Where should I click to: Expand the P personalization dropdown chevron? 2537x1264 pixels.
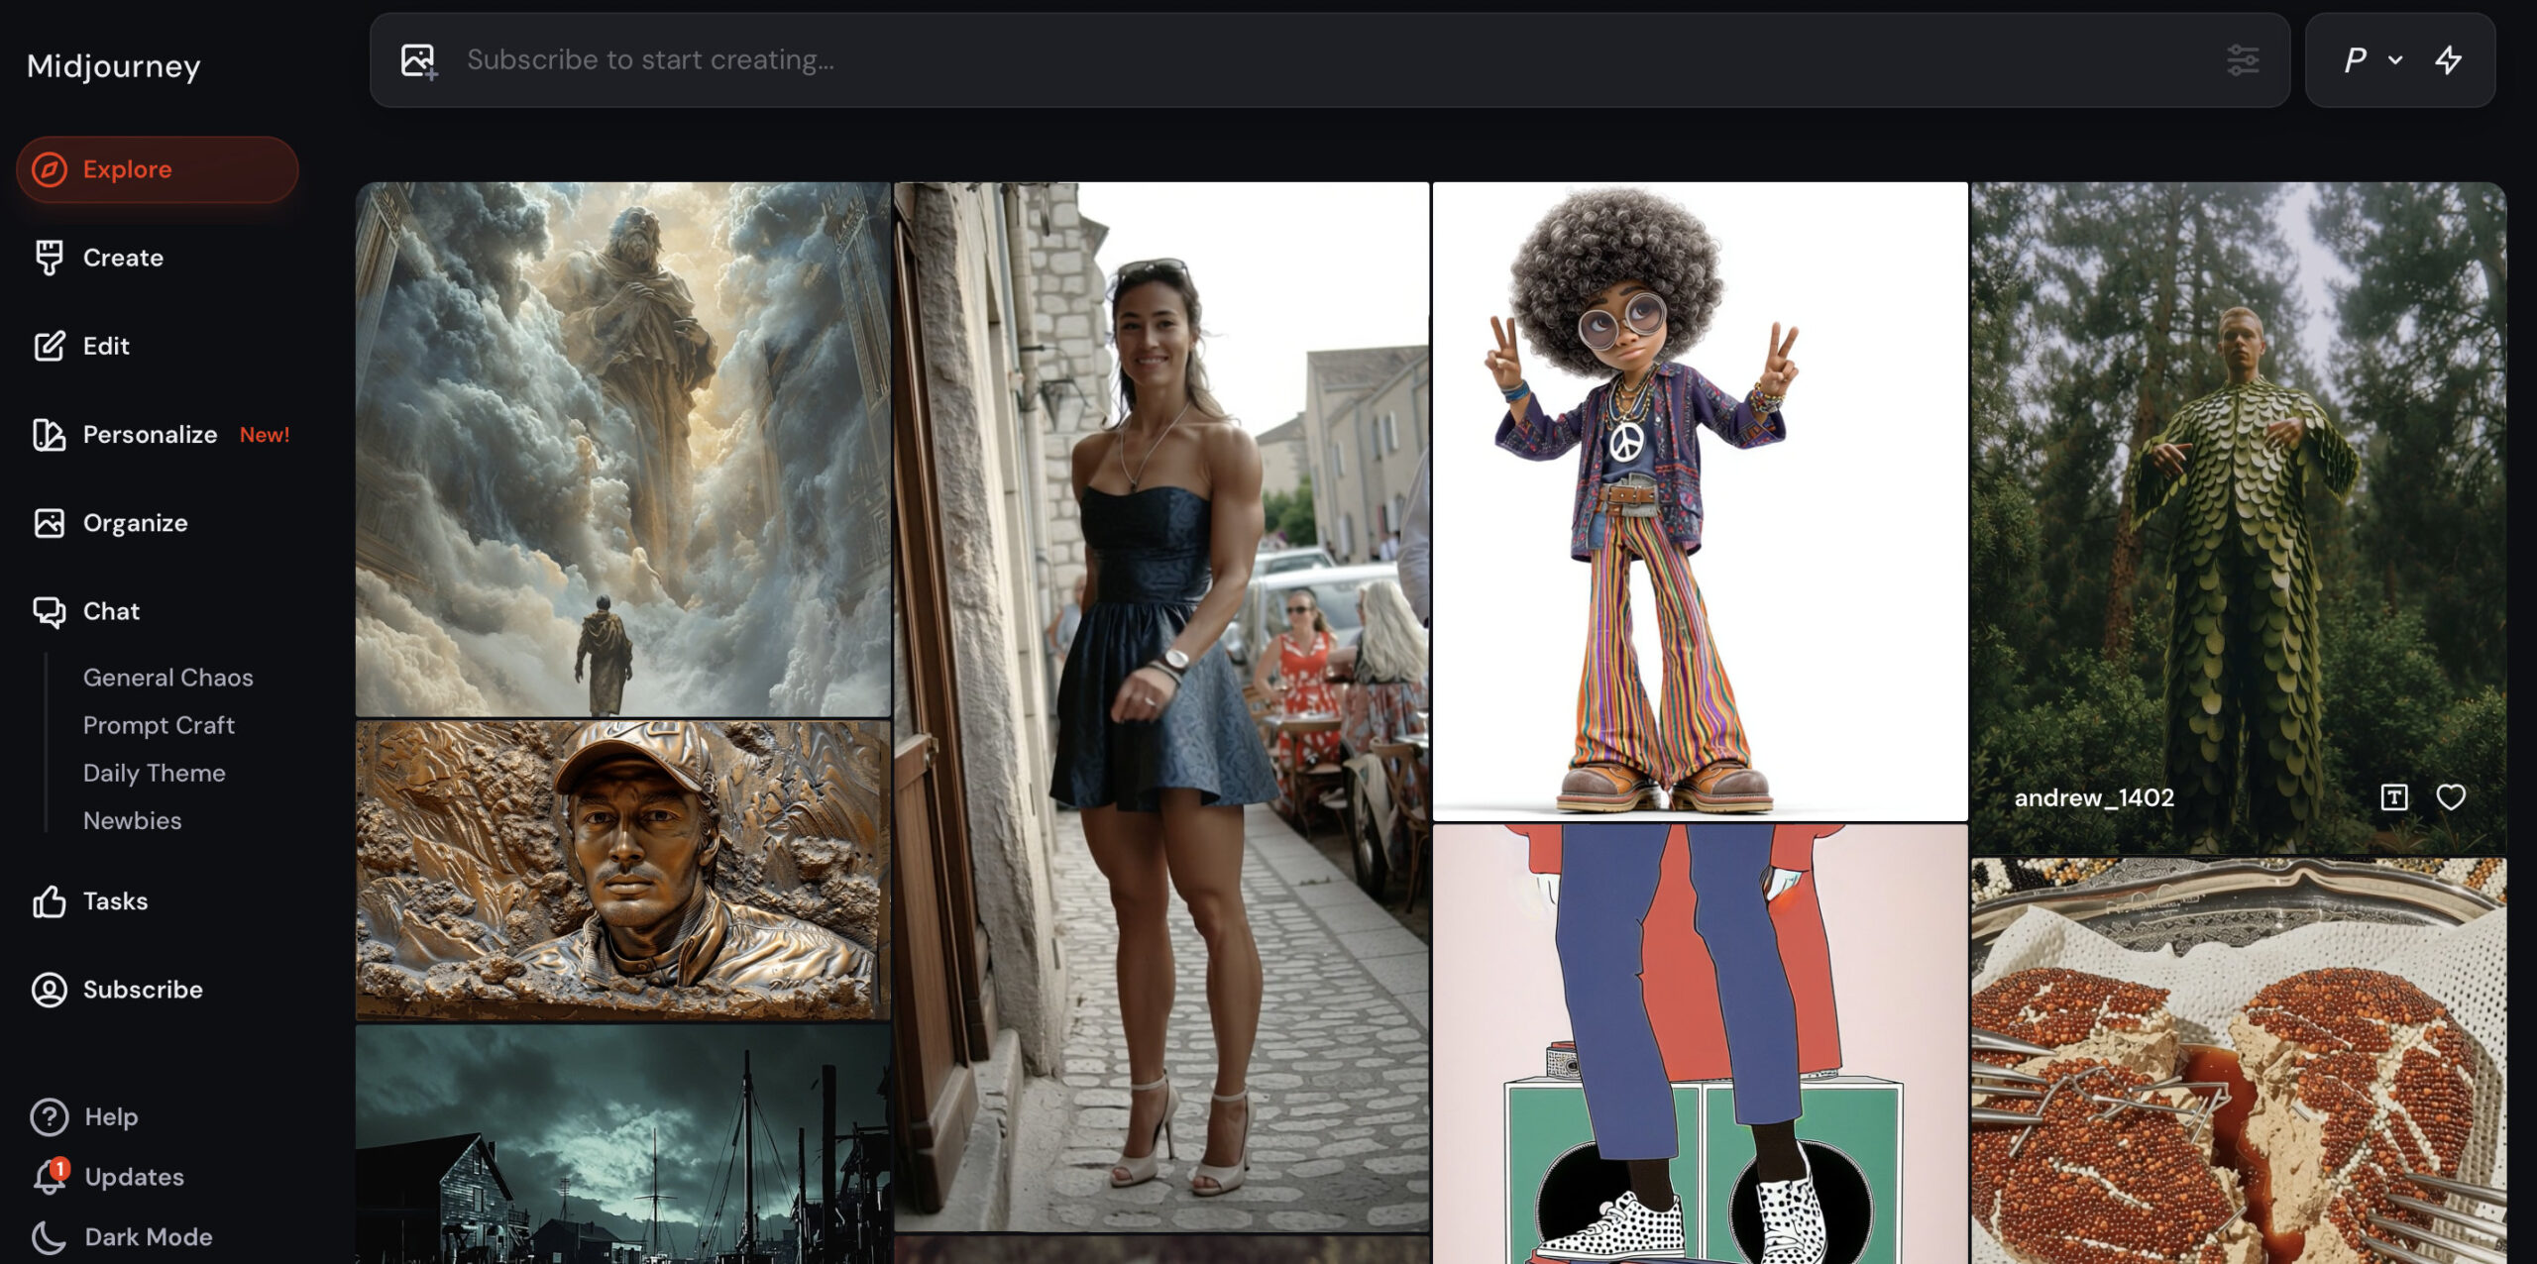(x=2395, y=60)
